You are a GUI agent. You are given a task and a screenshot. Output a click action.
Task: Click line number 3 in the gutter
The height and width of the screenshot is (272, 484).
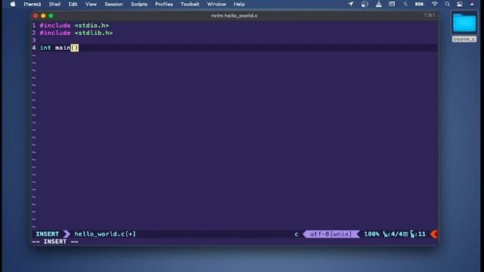[33, 40]
